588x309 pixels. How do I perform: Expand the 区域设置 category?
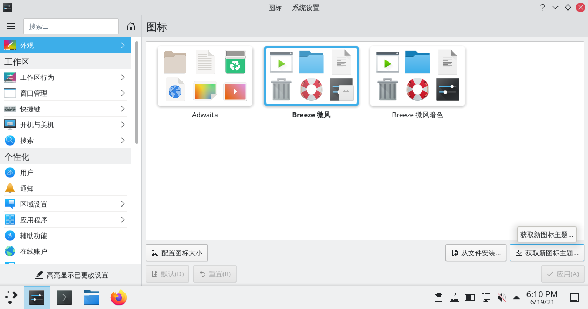pos(65,204)
